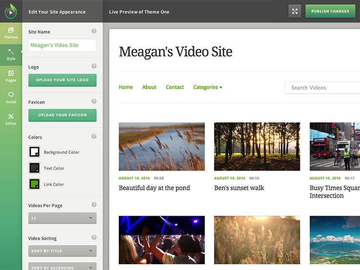Show help for Site Name

tap(94, 31)
